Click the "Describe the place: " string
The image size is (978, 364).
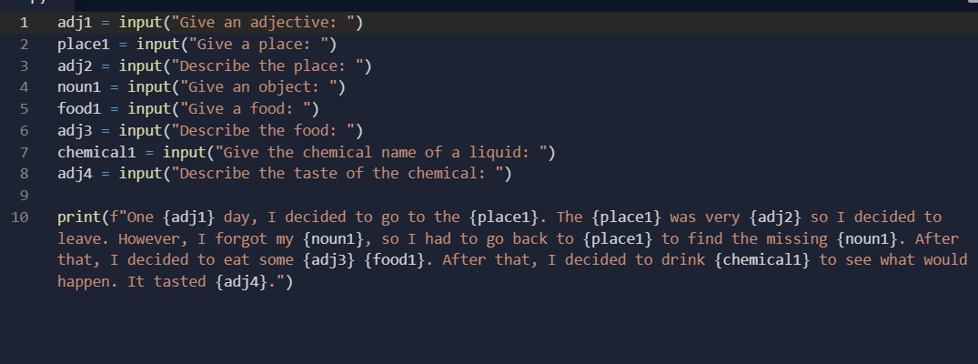(268, 66)
